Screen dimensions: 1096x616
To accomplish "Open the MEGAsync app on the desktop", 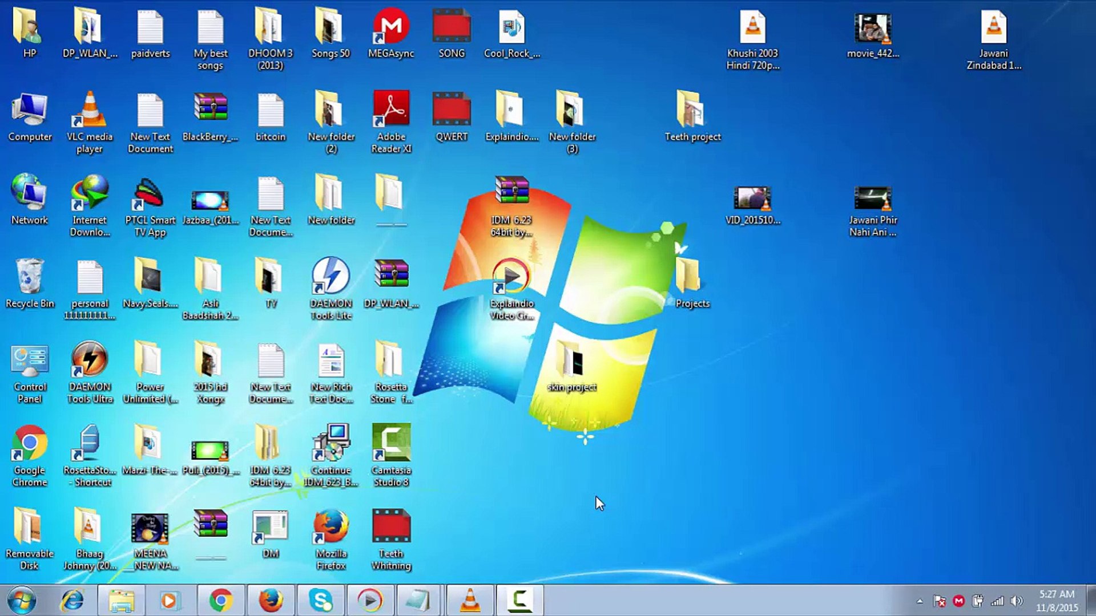I will [x=391, y=26].
